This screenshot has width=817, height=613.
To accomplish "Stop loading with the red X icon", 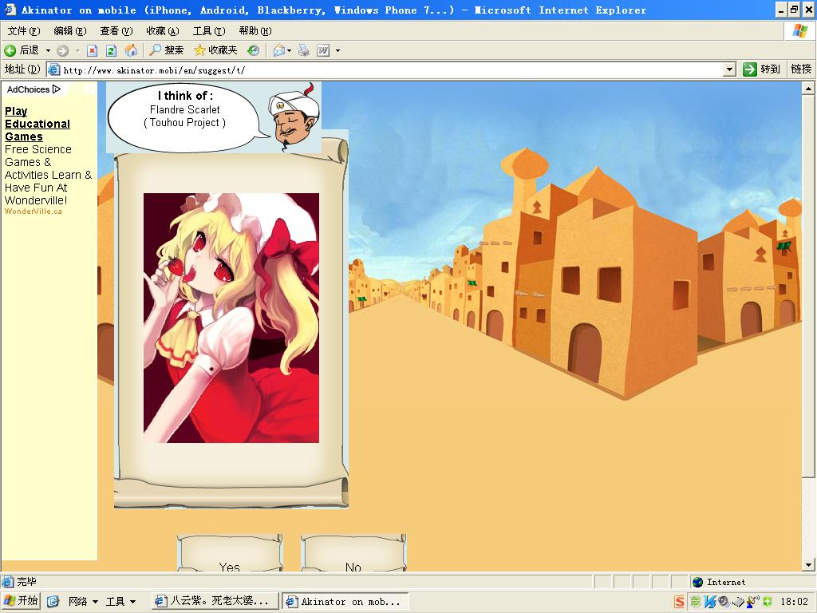I will tap(93, 50).
